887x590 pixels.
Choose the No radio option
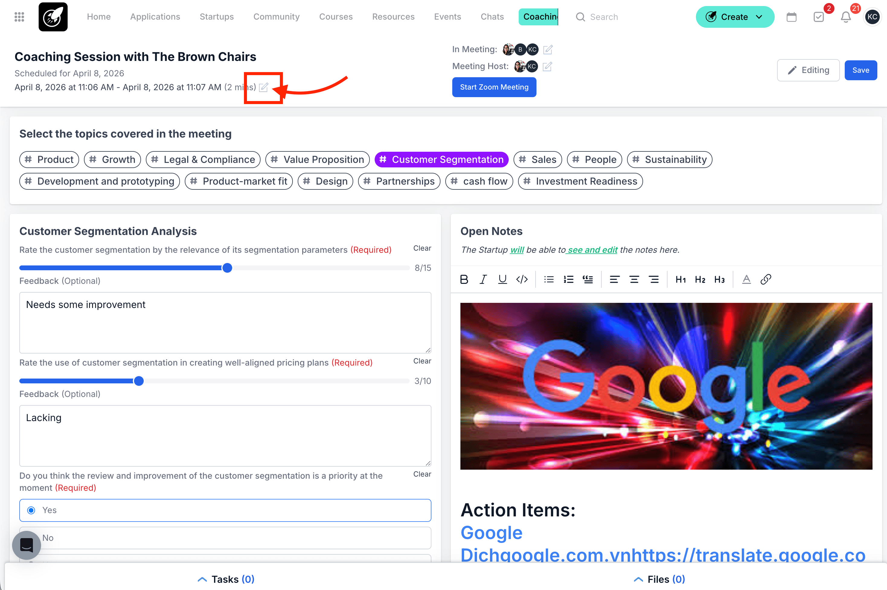point(225,538)
